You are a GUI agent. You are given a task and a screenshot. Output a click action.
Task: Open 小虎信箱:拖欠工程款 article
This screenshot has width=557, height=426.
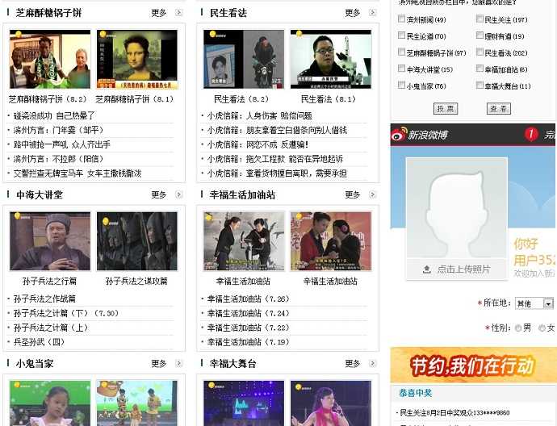pyautogui.click(x=275, y=159)
